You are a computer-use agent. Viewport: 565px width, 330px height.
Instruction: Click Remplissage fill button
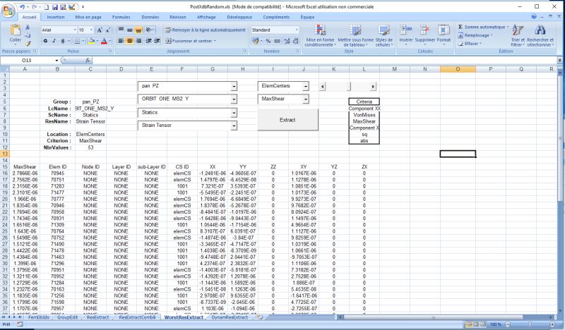(x=475, y=35)
